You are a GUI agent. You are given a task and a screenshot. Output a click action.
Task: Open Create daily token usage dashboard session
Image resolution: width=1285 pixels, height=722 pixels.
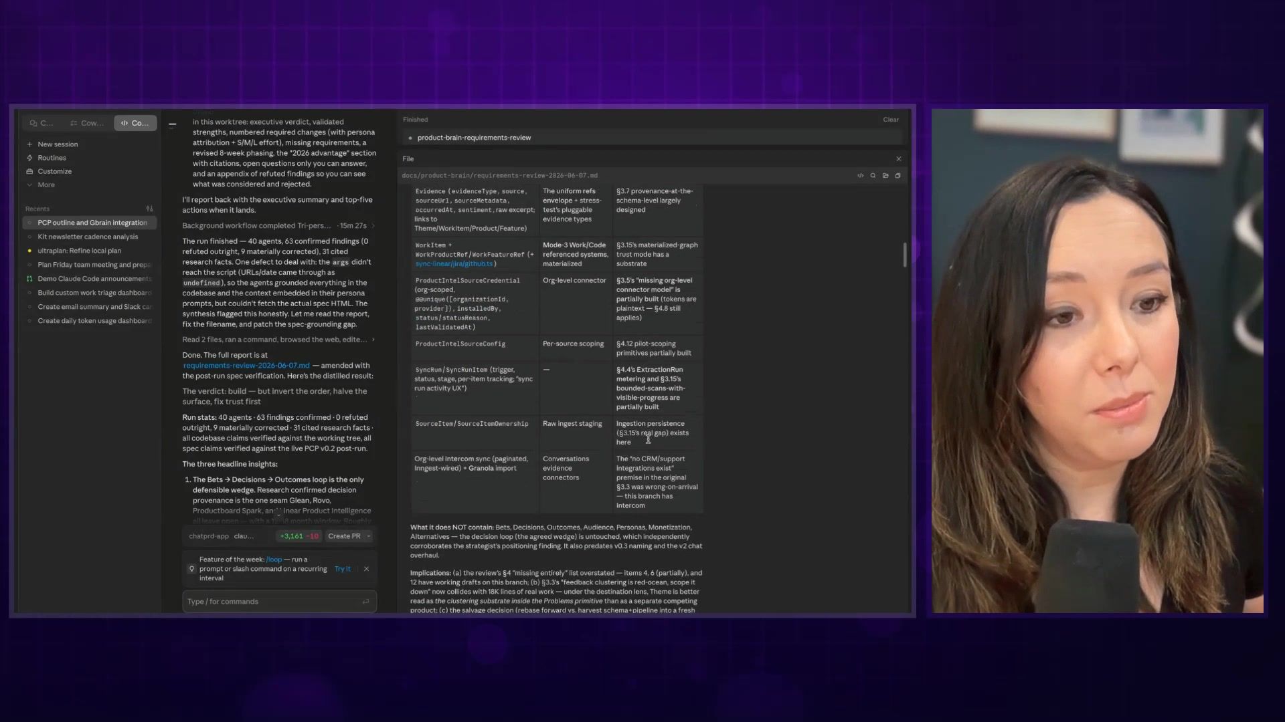(x=90, y=321)
